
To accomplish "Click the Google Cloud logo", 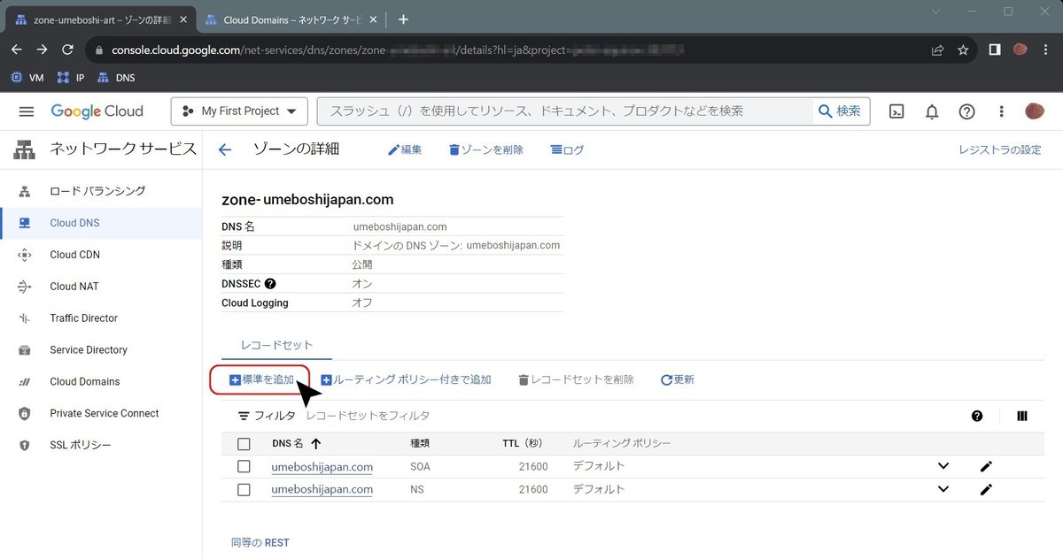I will click(x=97, y=111).
